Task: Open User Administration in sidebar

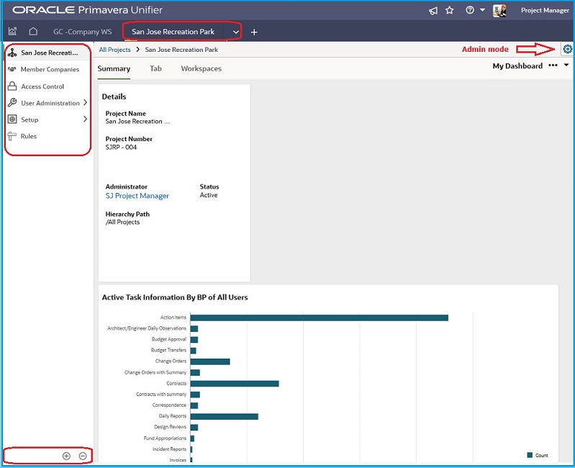Action: point(50,103)
